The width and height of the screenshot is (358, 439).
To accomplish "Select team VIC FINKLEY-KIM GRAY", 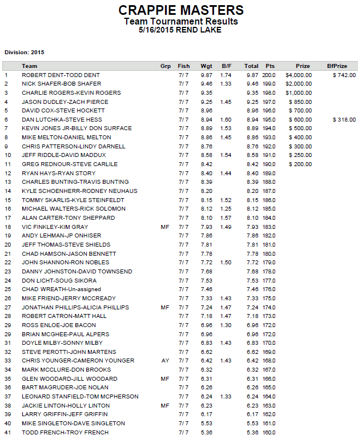I will click(x=55, y=227).
